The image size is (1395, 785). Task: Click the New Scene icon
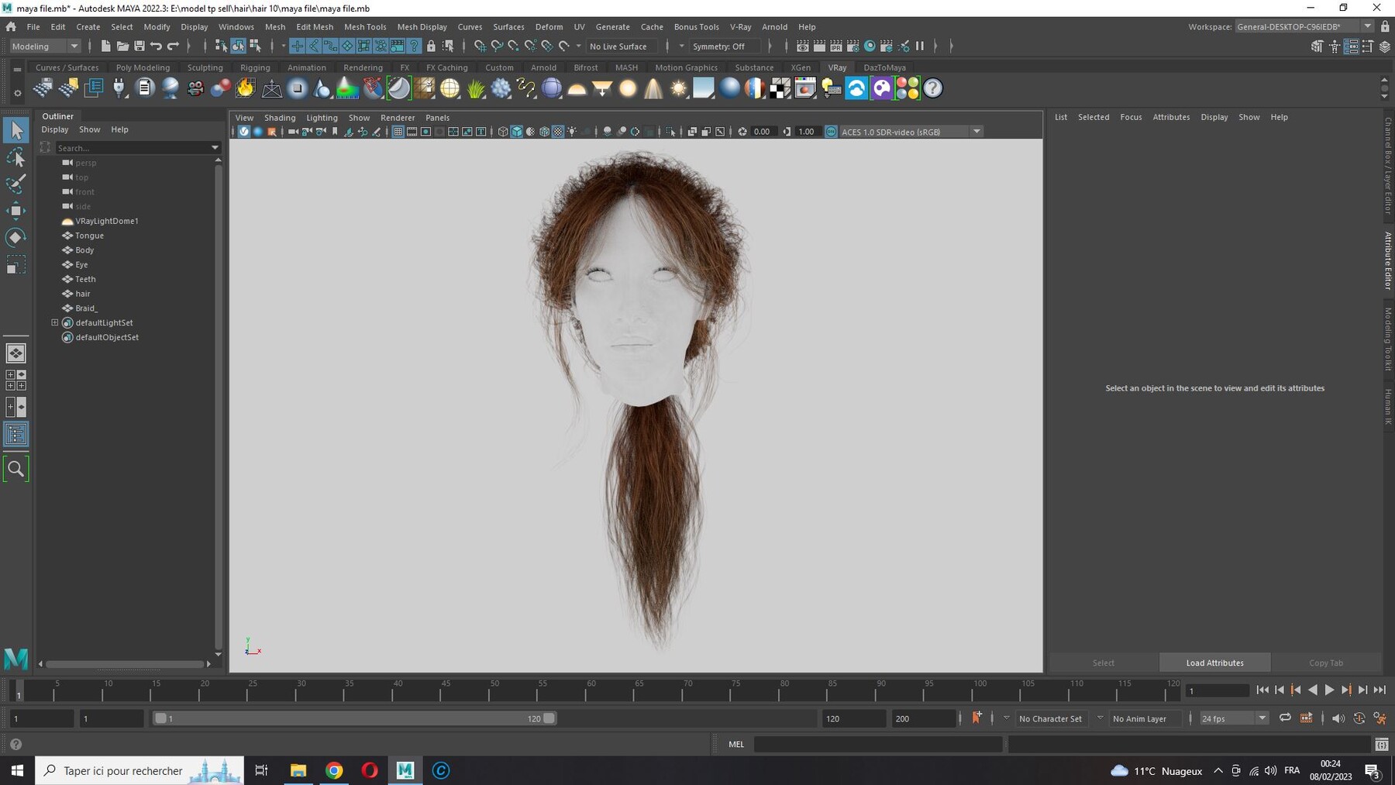coord(105,46)
